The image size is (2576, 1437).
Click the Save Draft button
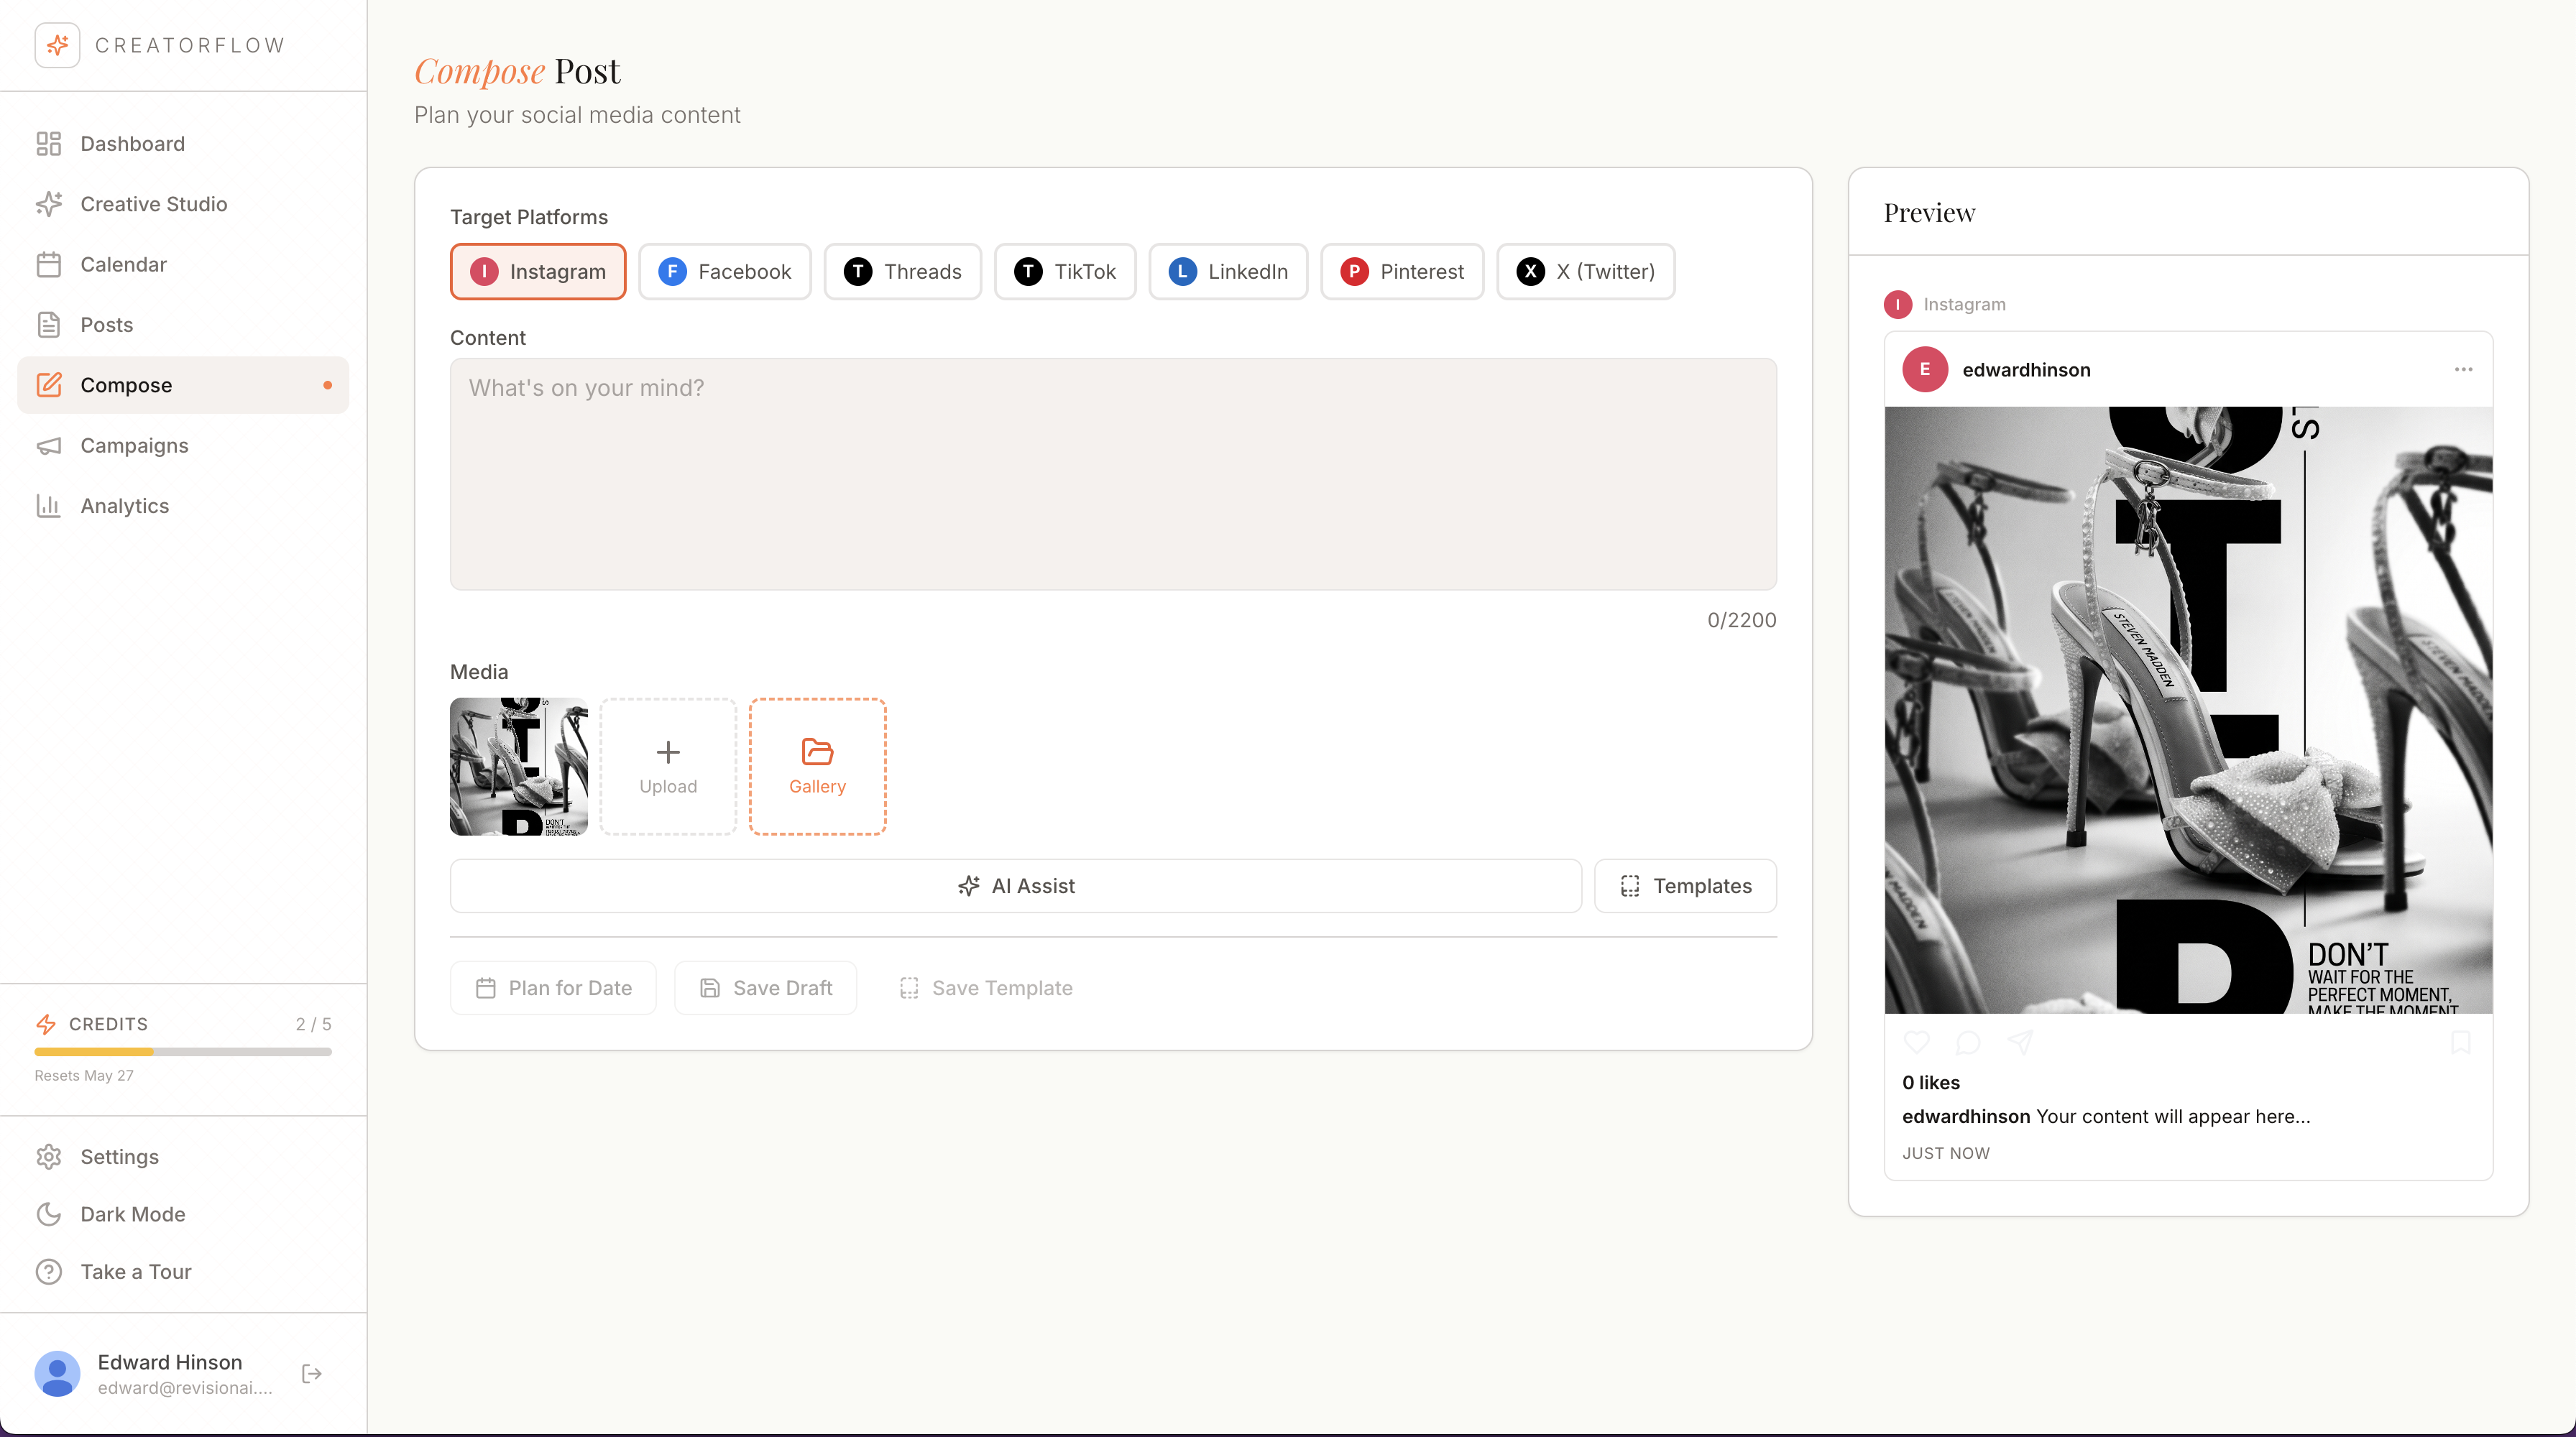coord(766,989)
